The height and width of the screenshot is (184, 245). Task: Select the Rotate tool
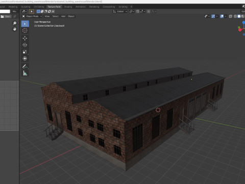coord(25,45)
